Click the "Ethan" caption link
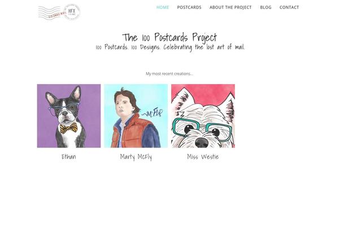The height and width of the screenshot is (226, 339). pyautogui.click(x=69, y=157)
